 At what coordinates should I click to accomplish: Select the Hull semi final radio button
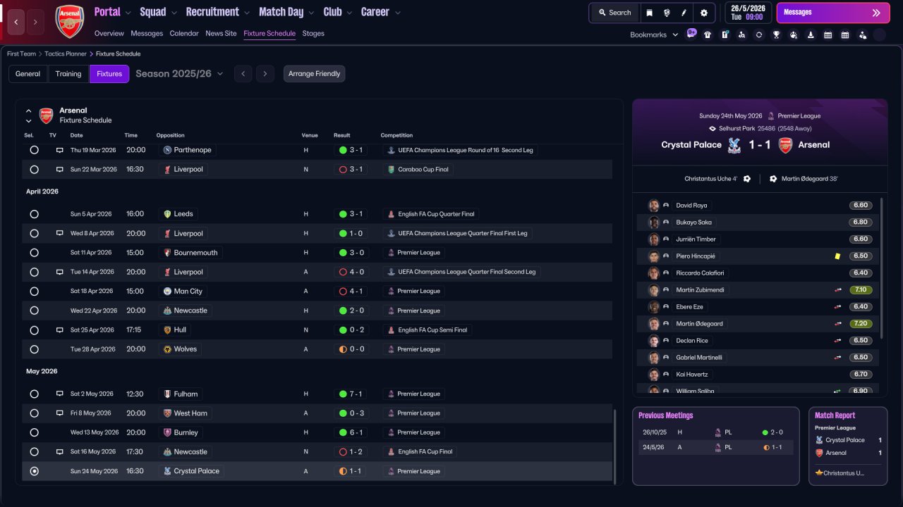pos(34,330)
